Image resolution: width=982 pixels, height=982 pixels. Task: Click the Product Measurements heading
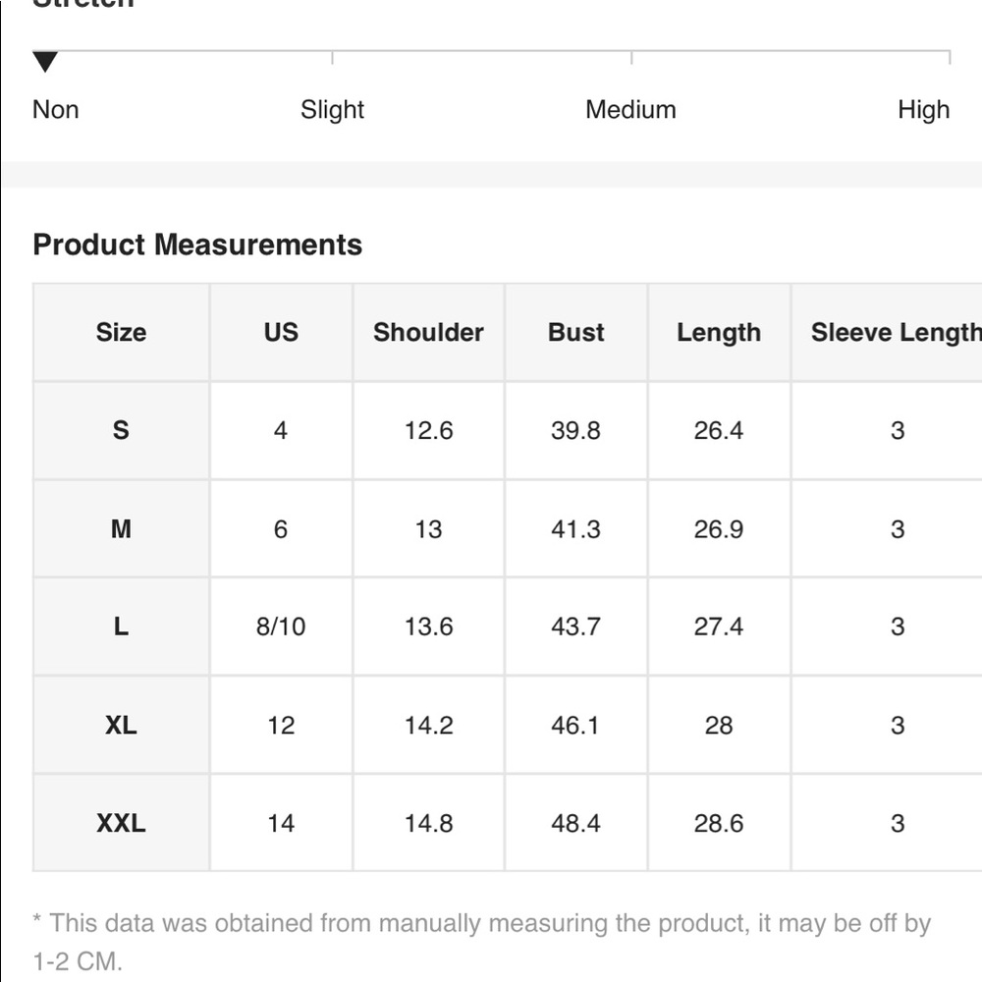coord(197,245)
